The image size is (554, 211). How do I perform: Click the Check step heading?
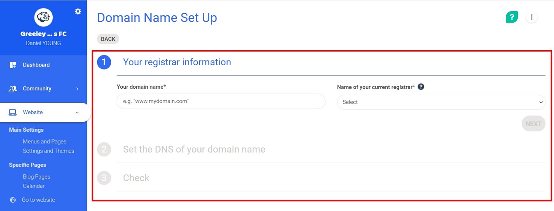pos(136,178)
